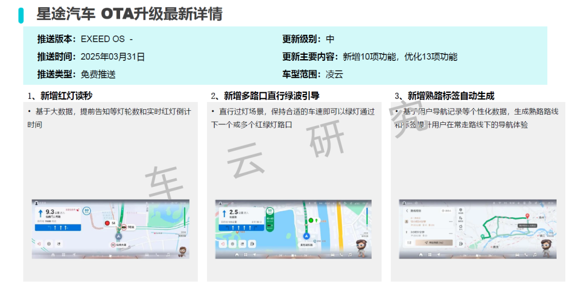Tap top map tool icon beside route panel

[460, 211]
